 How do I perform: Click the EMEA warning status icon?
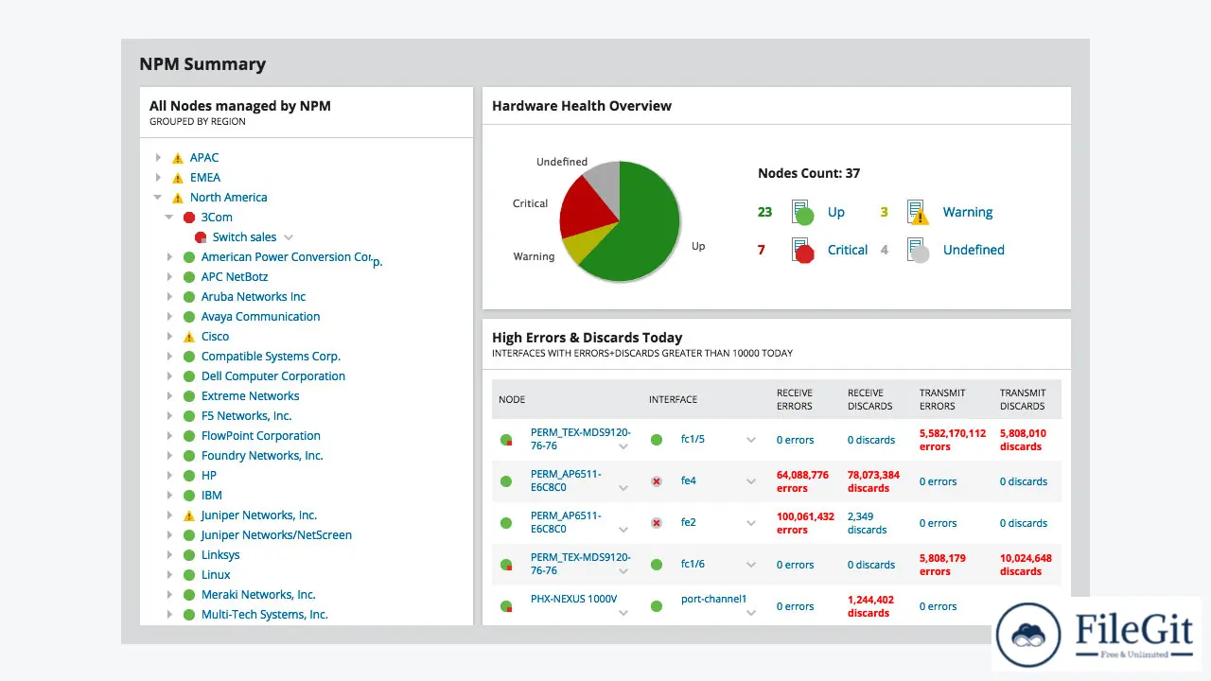pos(177,178)
